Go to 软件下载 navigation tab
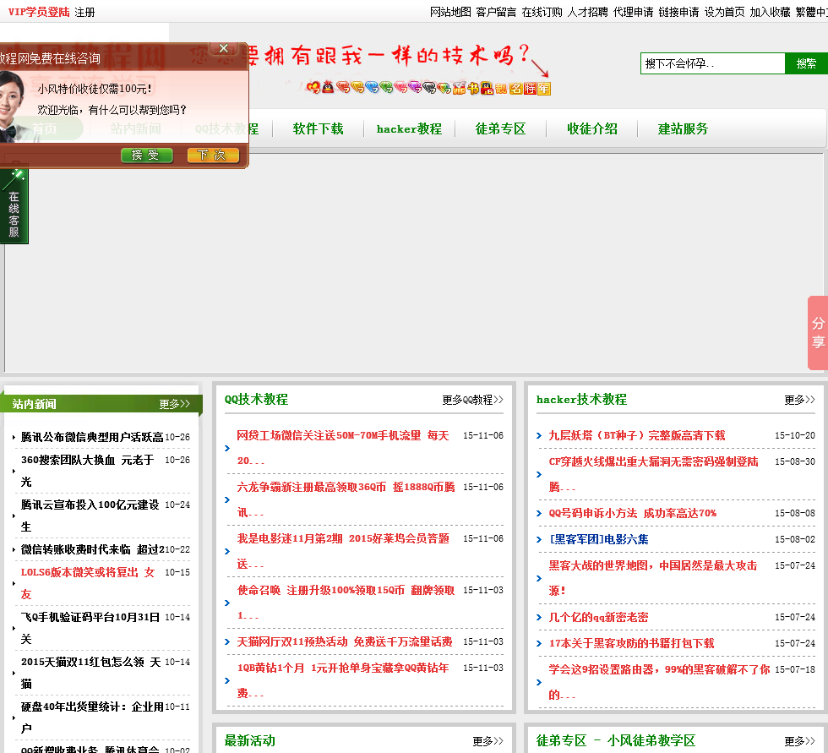 [318, 128]
